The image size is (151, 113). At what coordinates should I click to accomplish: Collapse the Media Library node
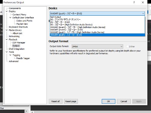tap(7, 30)
